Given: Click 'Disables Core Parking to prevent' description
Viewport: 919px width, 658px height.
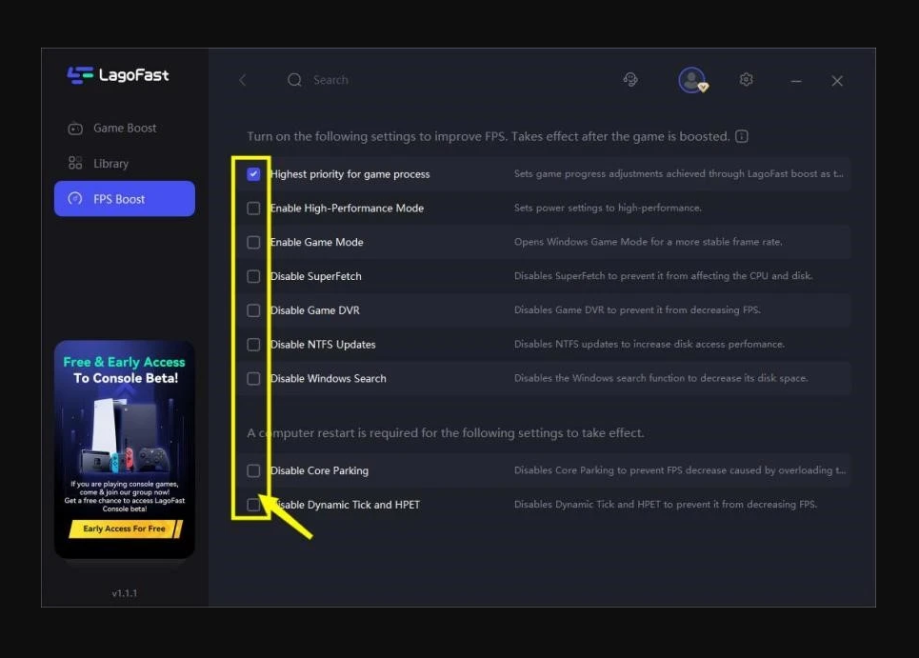Looking at the screenshot, I should (x=680, y=470).
